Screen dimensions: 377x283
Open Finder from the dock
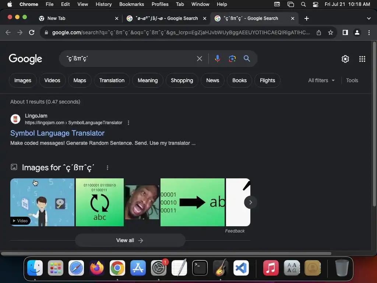pos(35,268)
